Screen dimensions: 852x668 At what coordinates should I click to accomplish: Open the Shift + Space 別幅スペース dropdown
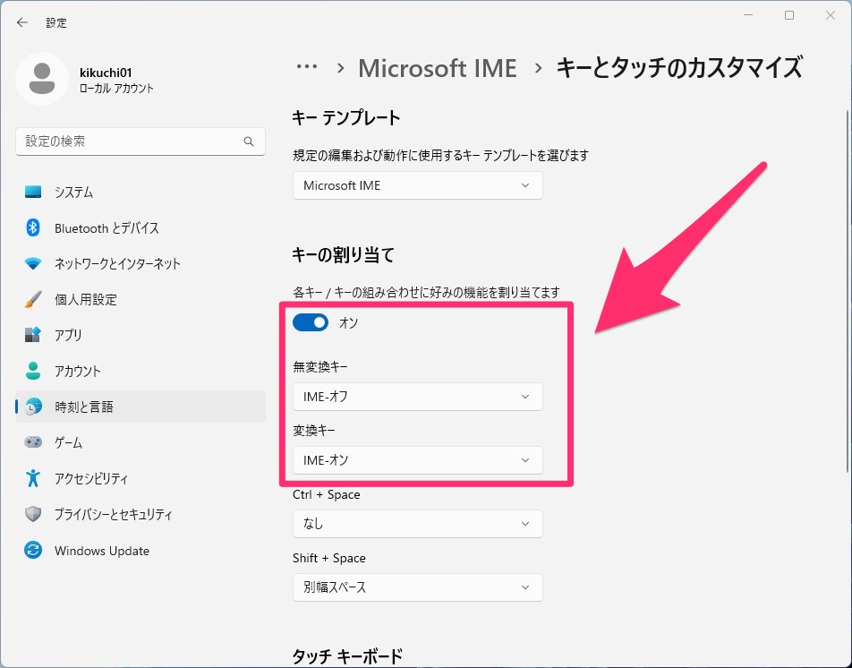coord(417,587)
